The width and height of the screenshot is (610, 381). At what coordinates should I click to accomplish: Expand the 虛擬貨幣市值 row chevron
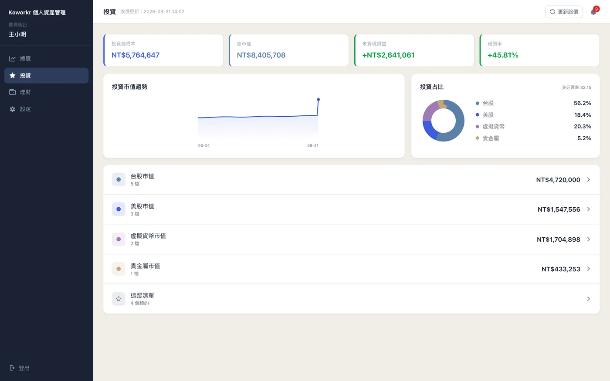click(588, 239)
